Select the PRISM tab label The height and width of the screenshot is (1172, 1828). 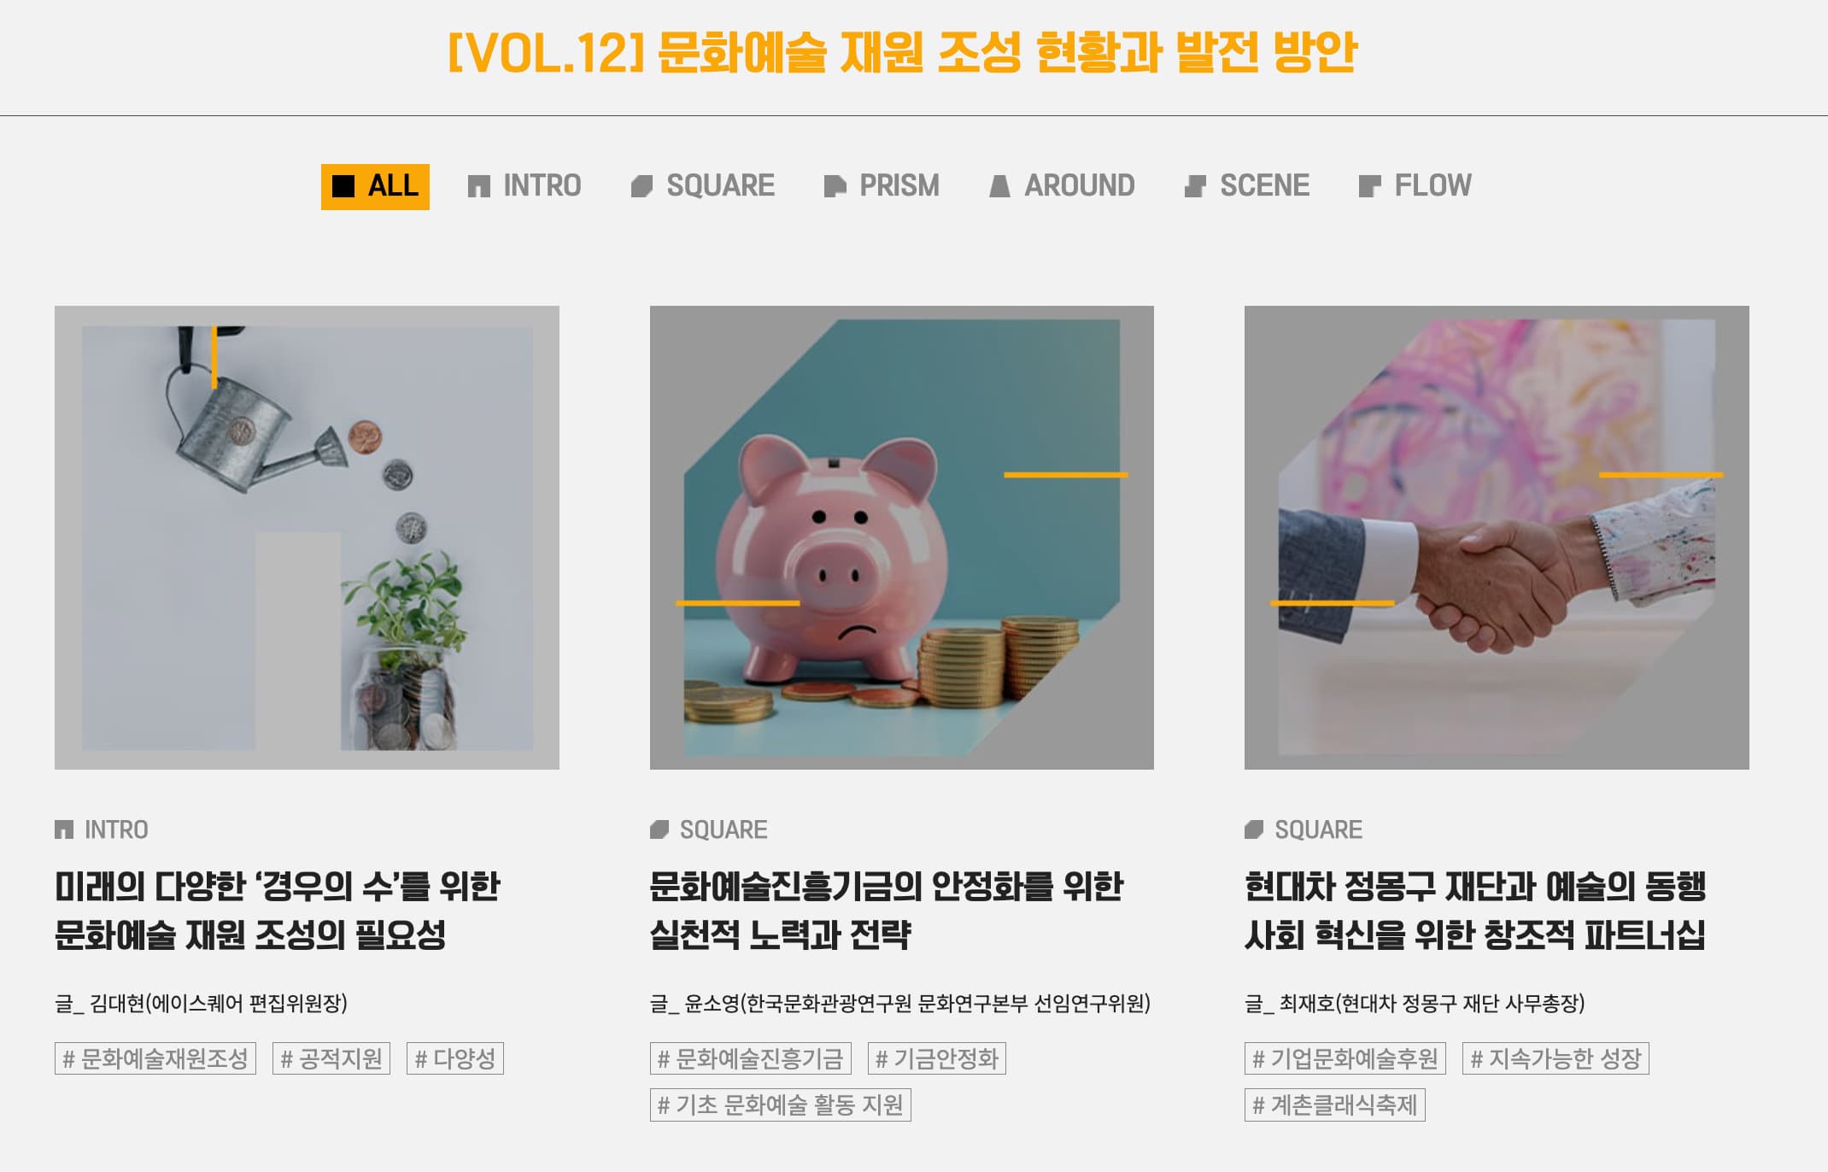(899, 185)
